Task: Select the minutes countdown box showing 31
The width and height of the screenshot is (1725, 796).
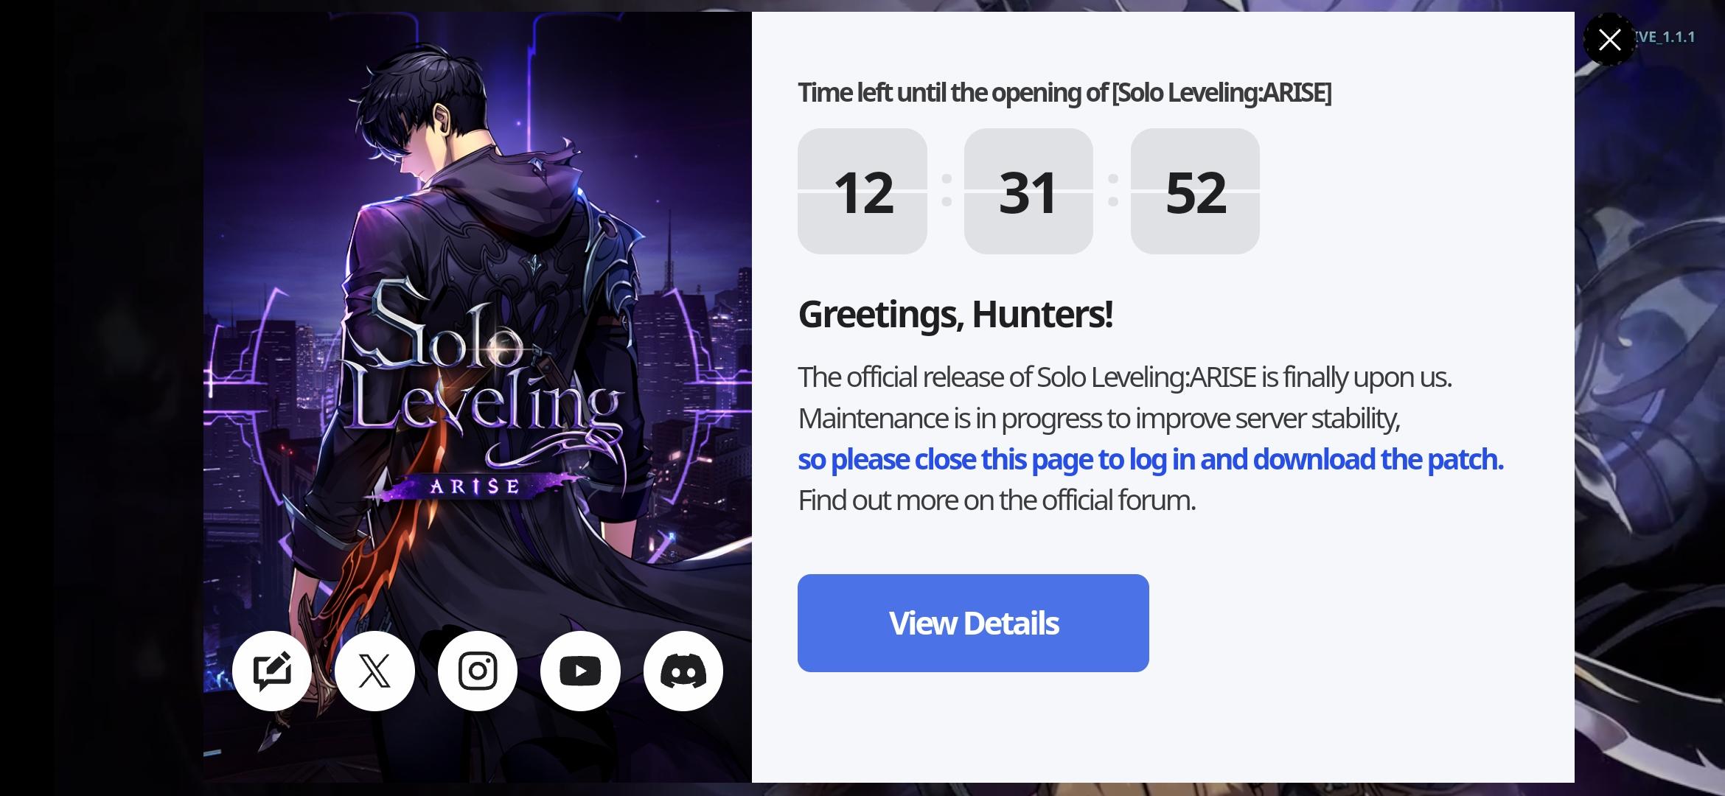Action: [1028, 192]
